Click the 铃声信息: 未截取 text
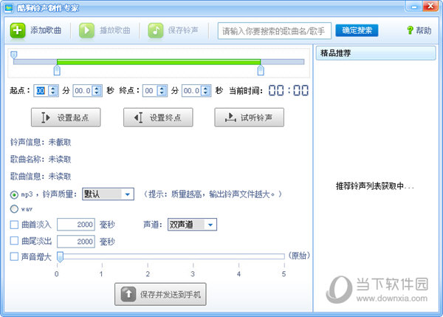This screenshot has height=317, width=443. [41, 142]
